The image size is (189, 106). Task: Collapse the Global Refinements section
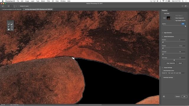point(162,37)
